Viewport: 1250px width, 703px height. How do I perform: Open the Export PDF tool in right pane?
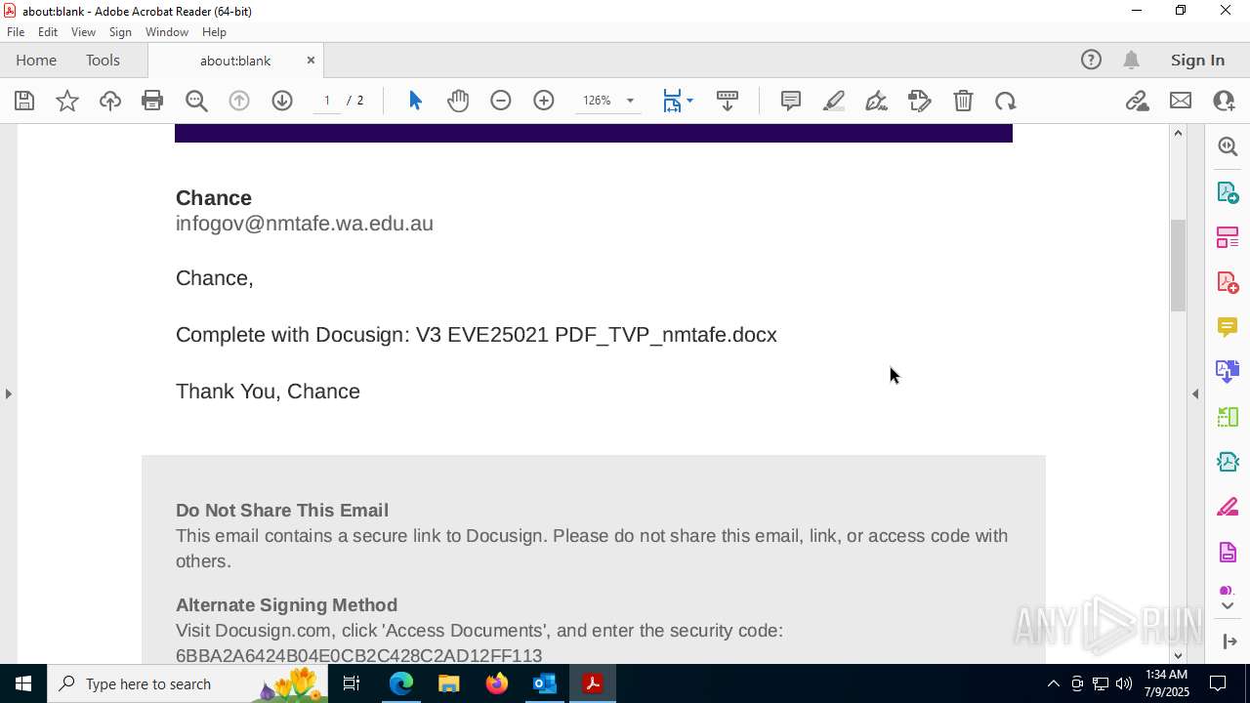pos(1228,191)
